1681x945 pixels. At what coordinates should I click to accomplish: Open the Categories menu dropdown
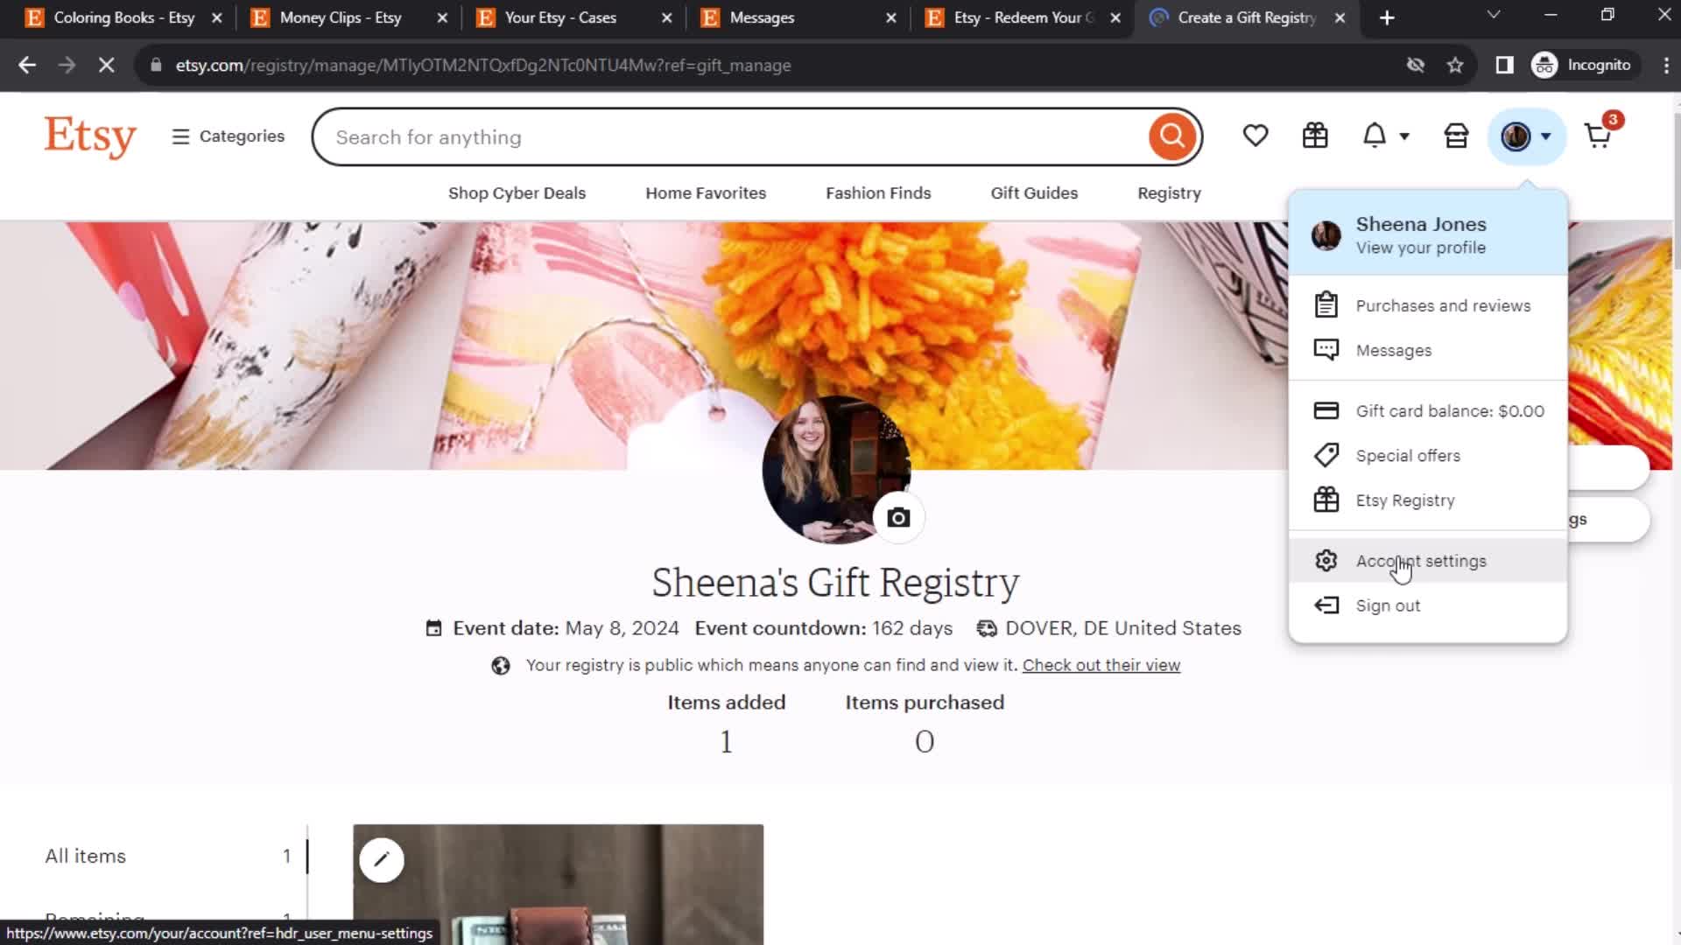(229, 136)
